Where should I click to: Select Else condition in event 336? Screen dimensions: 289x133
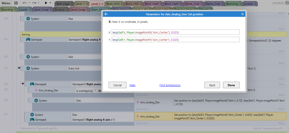point(104,100)
